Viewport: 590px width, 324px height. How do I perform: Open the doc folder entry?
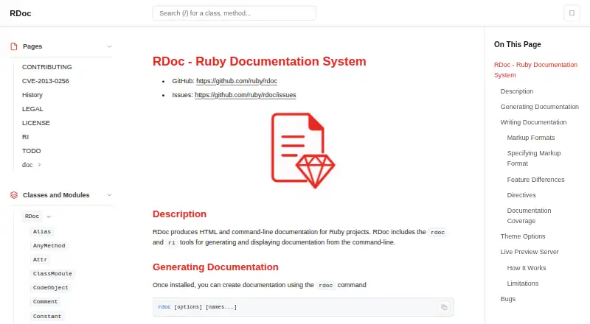27,165
